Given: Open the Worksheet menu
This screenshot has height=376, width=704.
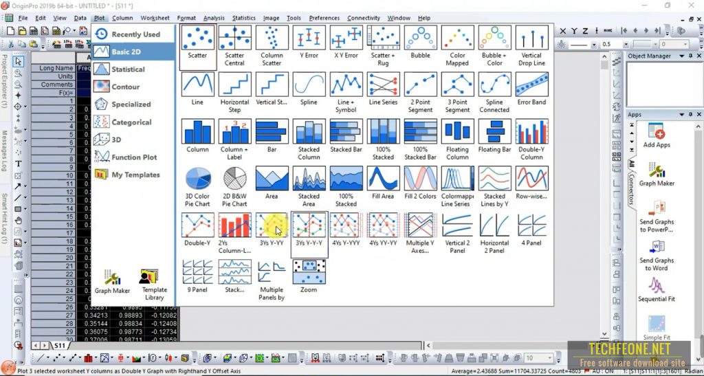Looking at the screenshot, I should [155, 18].
